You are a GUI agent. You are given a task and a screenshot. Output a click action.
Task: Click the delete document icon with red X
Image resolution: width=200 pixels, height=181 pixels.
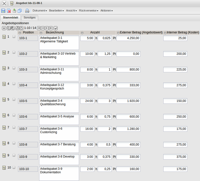(x=9, y=11)
